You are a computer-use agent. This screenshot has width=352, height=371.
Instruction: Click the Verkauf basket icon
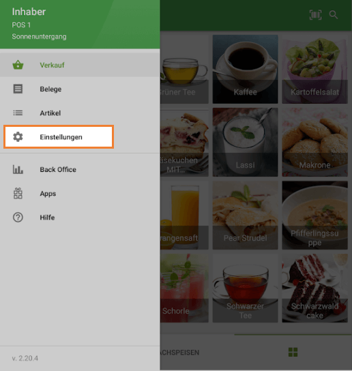(18, 65)
